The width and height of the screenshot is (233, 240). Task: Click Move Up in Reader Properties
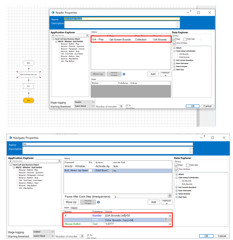click(98, 74)
